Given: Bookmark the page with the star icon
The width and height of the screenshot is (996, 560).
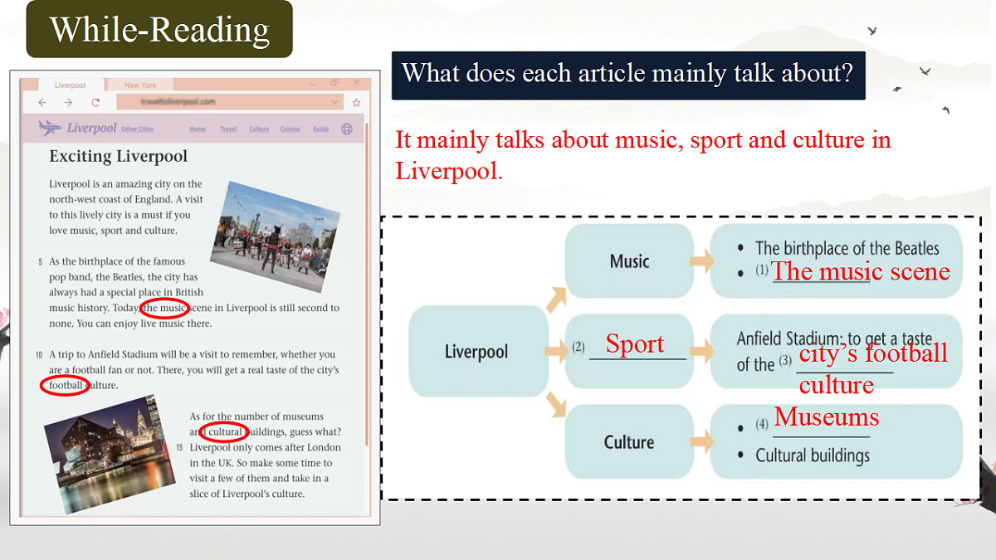Looking at the screenshot, I should tap(356, 102).
